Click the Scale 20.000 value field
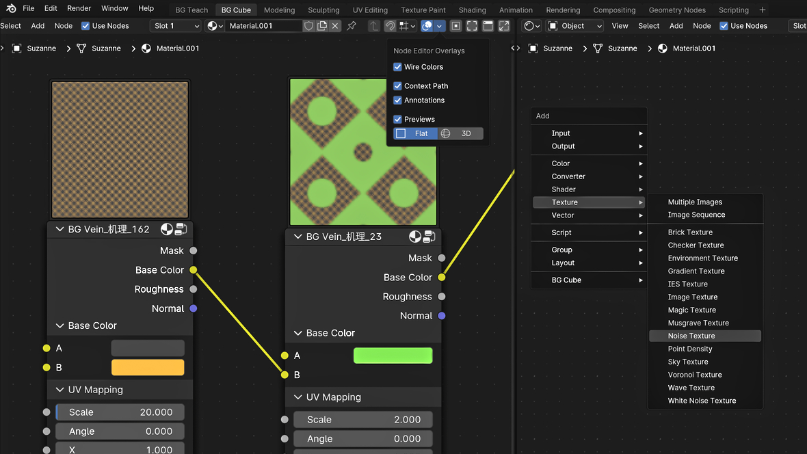Viewport: 807px width, 454px height. 120,412
